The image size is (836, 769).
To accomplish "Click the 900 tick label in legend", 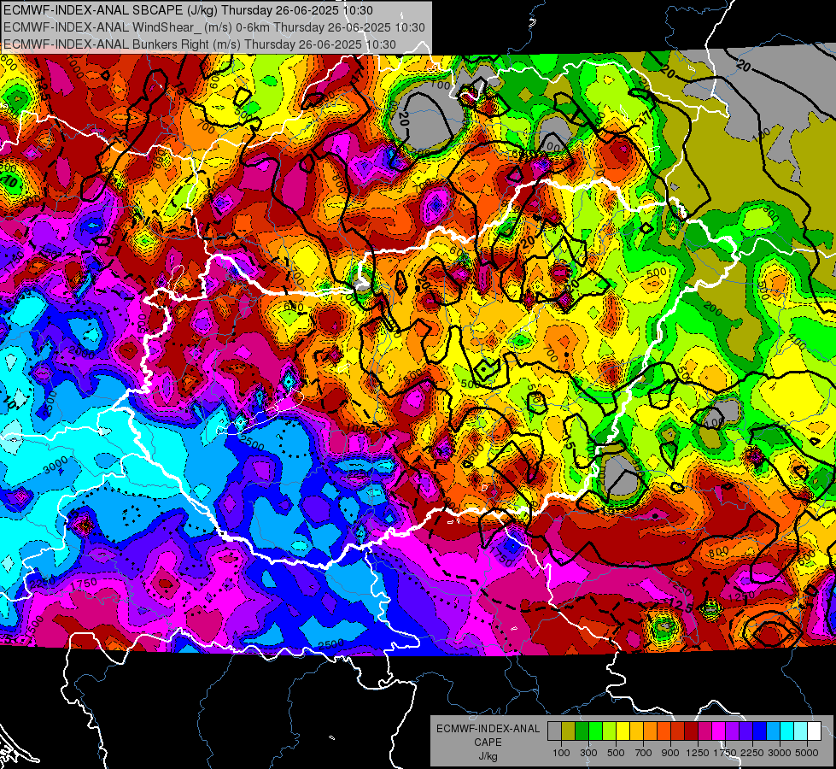I will pos(670,753).
